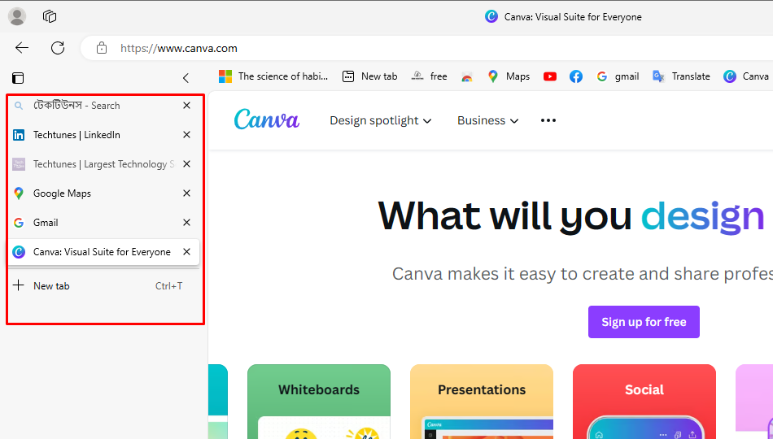Open the Canva bookmark in favorites bar
This screenshot has width=773, height=439.
pyautogui.click(x=746, y=76)
